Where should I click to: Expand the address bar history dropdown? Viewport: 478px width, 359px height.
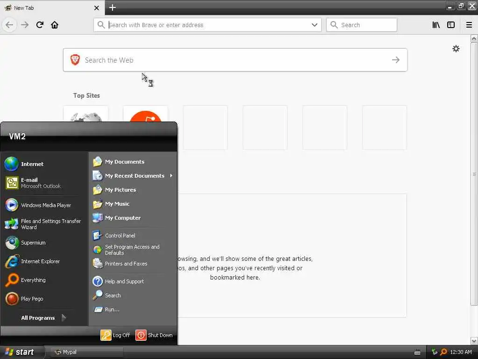tap(314, 25)
